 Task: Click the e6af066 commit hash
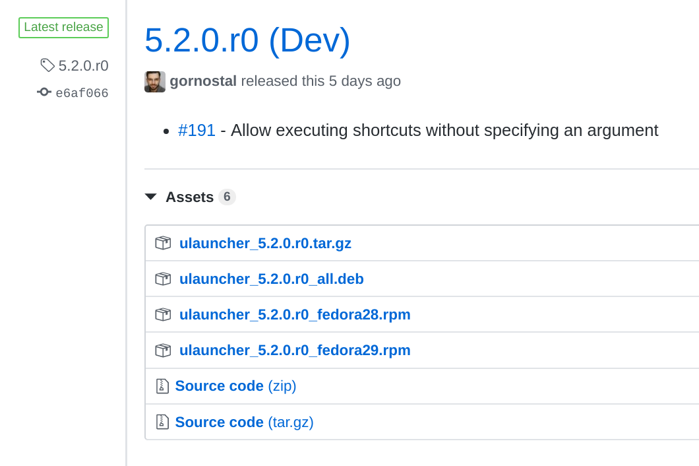81,92
